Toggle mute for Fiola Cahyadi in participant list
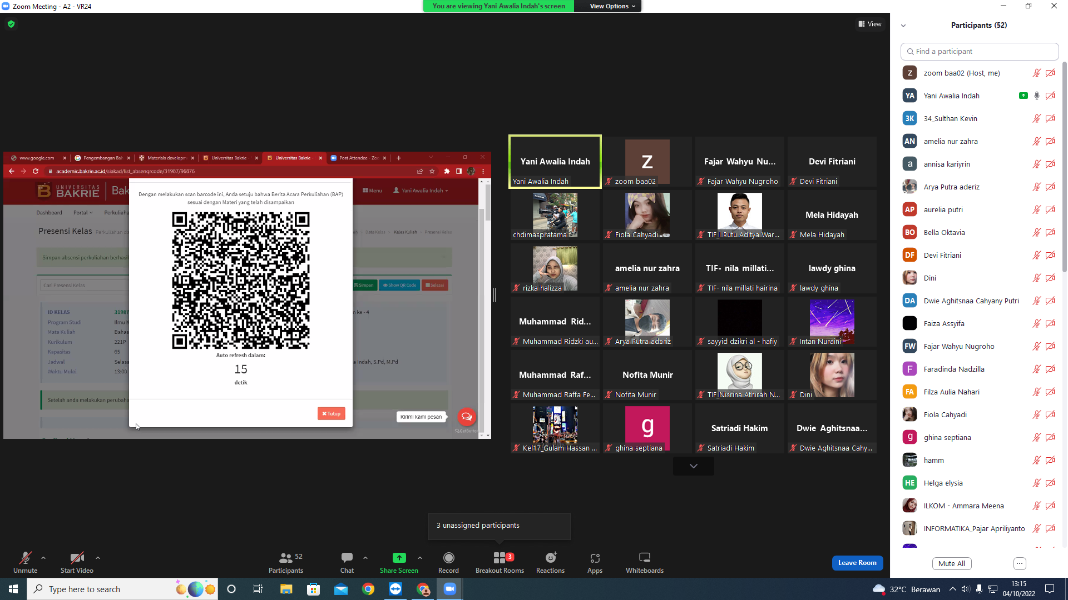 pos(1037,414)
